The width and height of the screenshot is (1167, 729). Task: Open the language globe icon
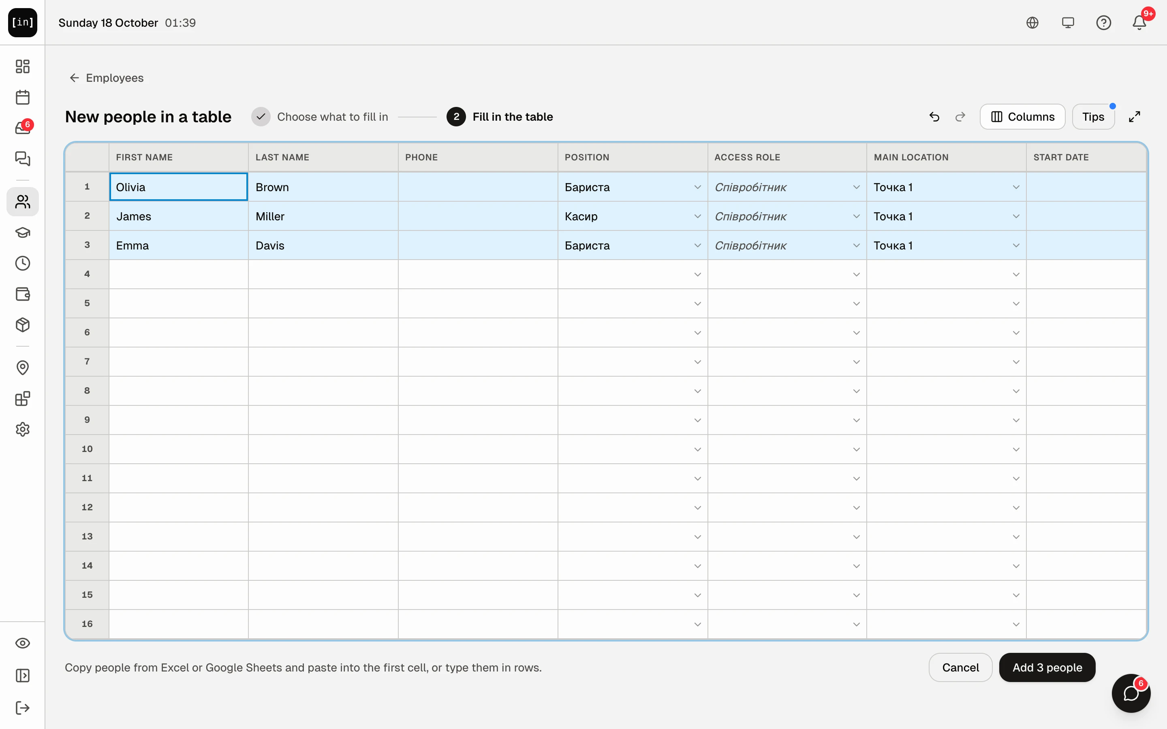point(1032,23)
